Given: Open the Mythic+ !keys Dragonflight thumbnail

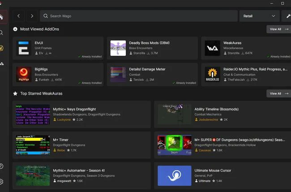Looking at the screenshot, I should [x=33, y=114].
